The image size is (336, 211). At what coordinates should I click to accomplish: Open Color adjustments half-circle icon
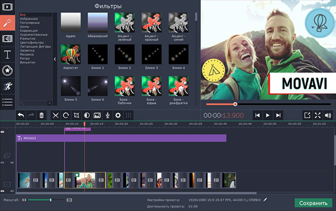point(87,115)
